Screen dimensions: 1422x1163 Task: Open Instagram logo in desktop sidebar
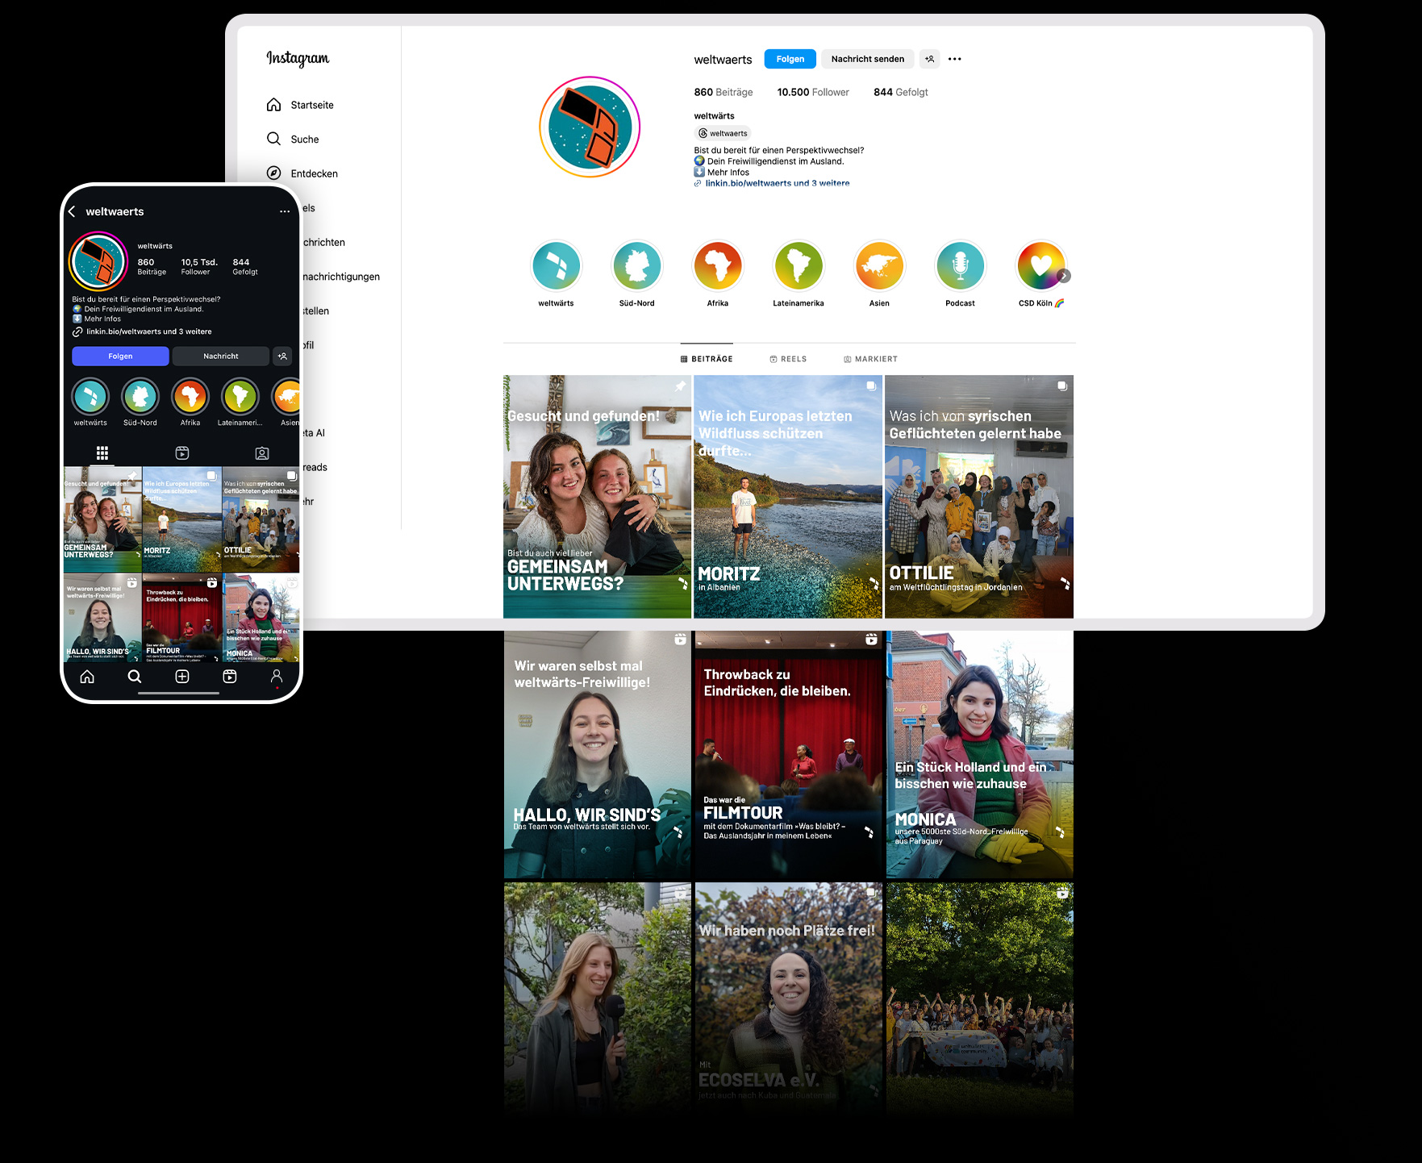(298, 58)
